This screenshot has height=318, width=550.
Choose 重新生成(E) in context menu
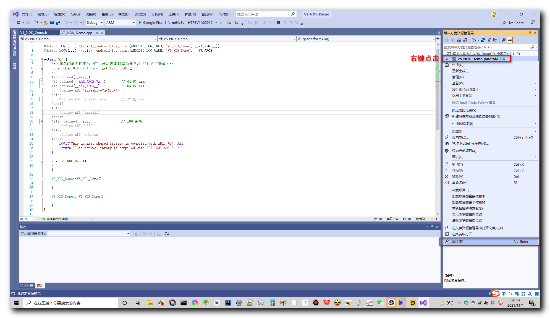pyautogui.click(x=491, y=71)
